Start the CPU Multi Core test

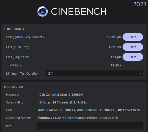click(133, 47)
